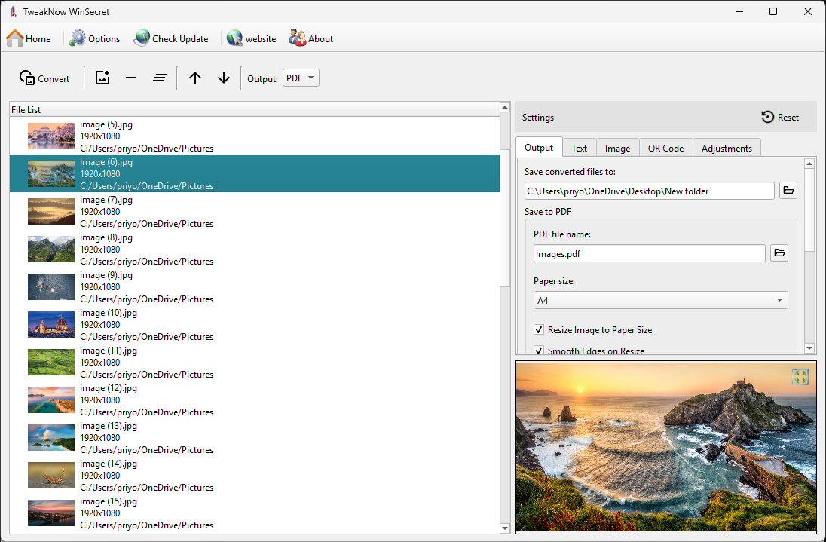Click the clear list lines icon
Image resolution: width=826 pixels, height=542 pixels.
pos(159,78)
